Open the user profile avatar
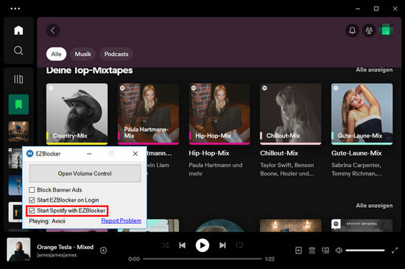The width and height of the screenshot is (405, 269). 386,30
